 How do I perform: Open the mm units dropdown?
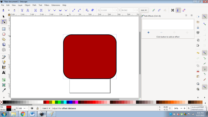(x=144, y=10)
